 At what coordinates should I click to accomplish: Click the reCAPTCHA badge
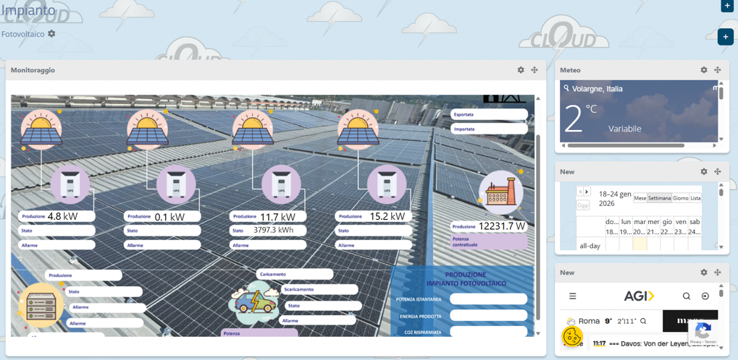click(x=703, y=333)
